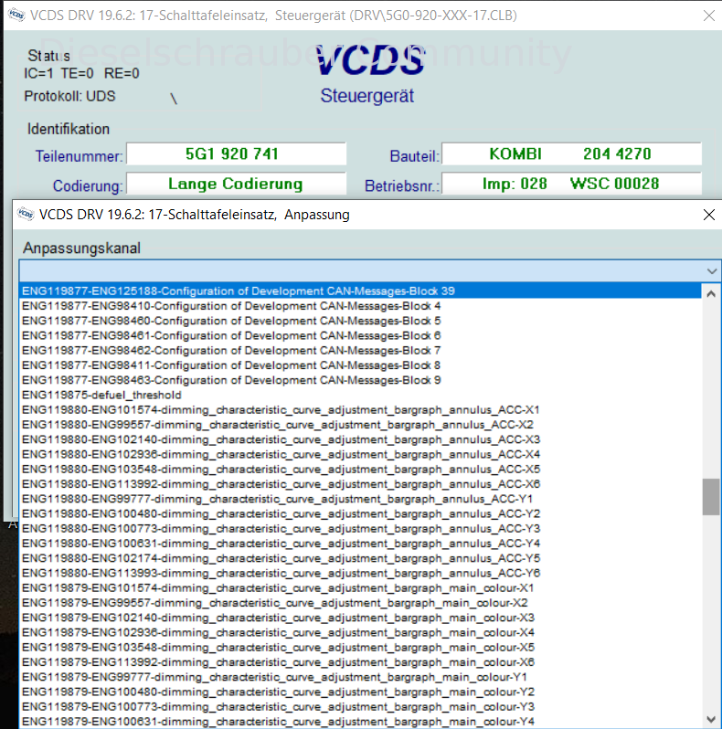Click the list scrollbar down arrow
Image resolution: width=722 pixels, height=729 pixels.
pos(711,720)
